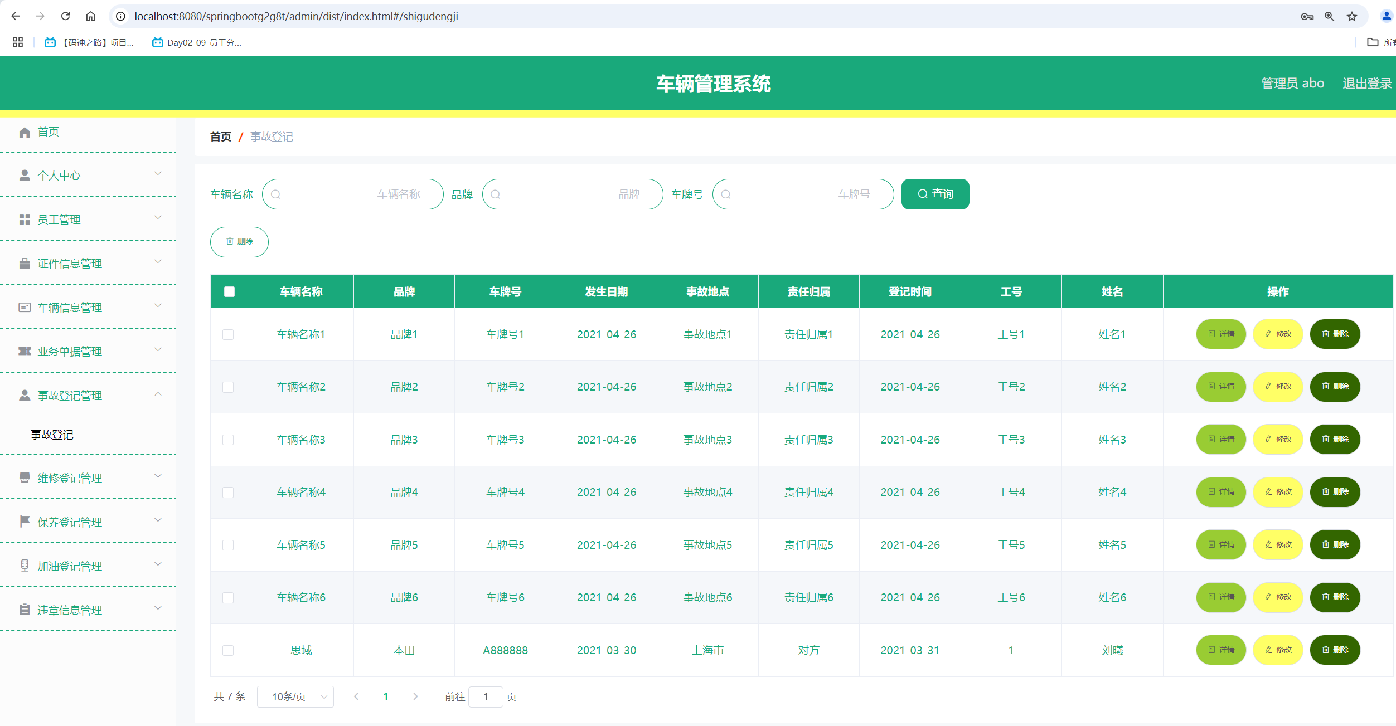1396x726 pixels.
Task: Open the 事故登记 submenu item
Action: [x=52, y=435]
